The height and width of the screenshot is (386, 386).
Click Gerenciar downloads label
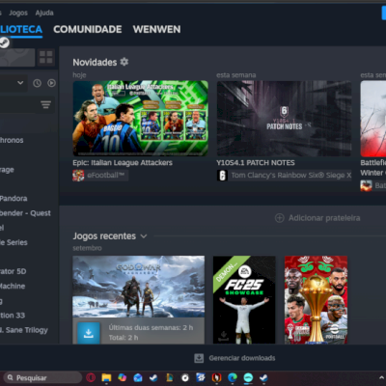point(242,358)
